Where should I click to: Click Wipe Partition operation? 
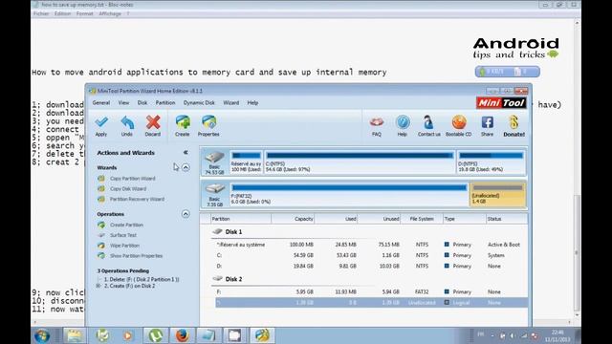124,246
